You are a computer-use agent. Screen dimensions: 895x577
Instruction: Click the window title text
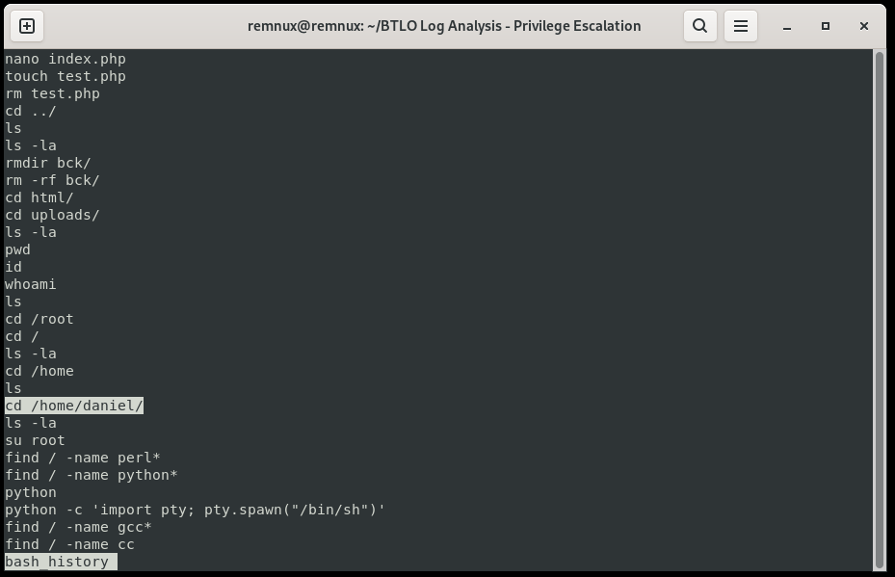tap(444, 26)
